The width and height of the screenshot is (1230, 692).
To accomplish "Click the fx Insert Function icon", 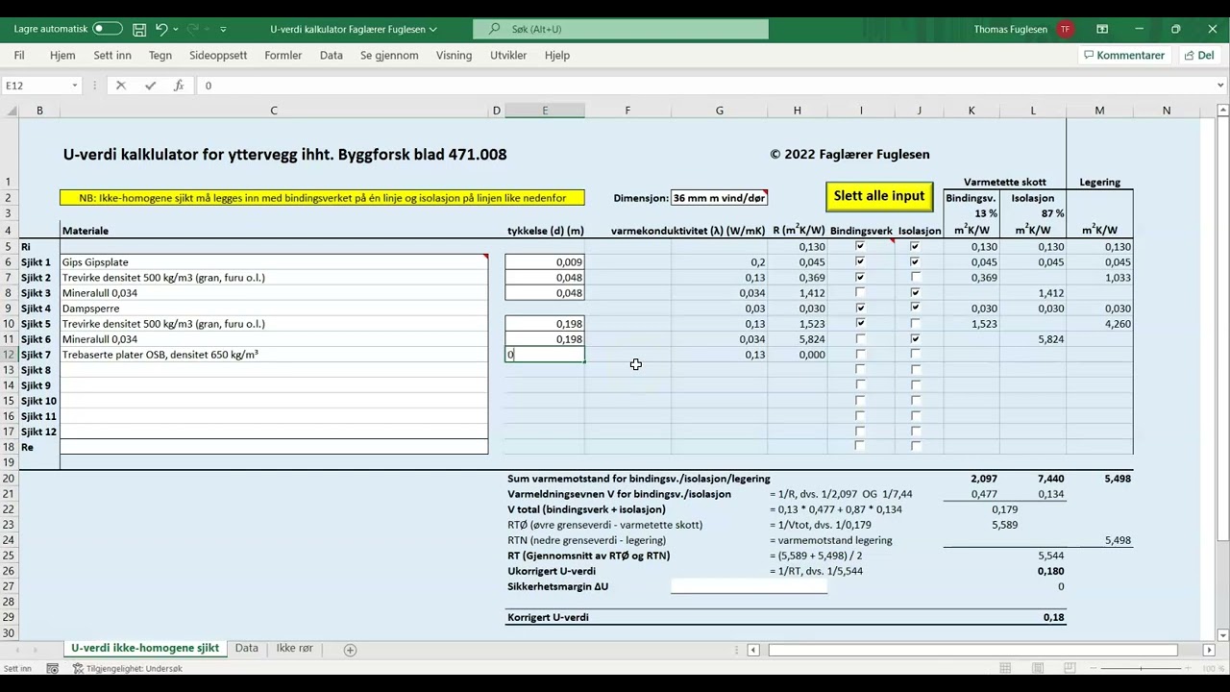I will tap(179, 86).
